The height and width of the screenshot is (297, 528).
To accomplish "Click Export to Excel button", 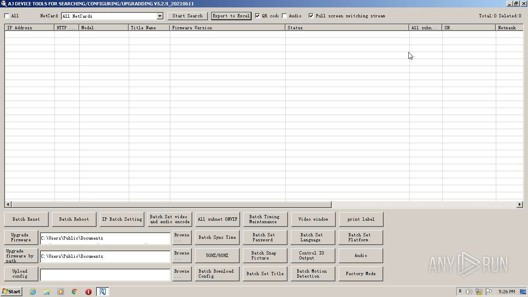I will point(231,16).
